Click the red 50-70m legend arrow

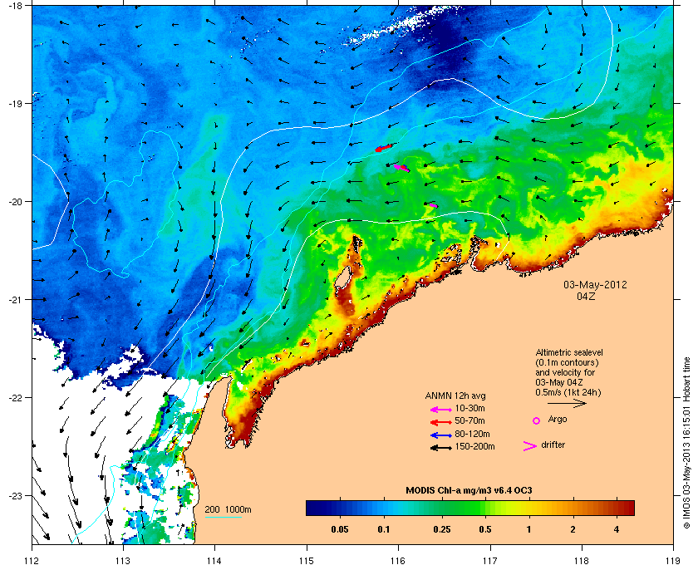(x=441, y=422)
